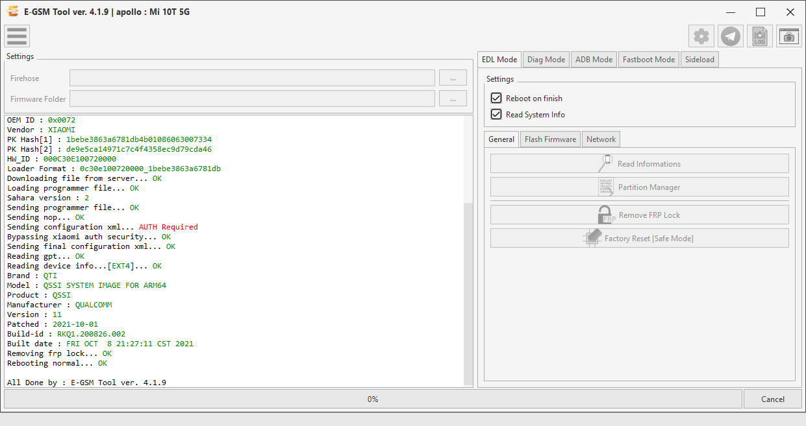Click Sahara version : 2 line

(48, 198)
